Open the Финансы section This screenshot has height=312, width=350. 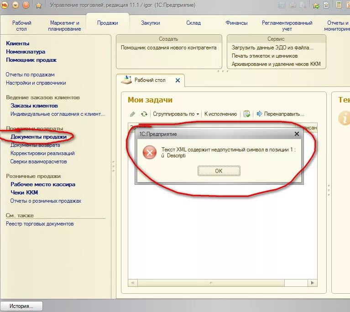[x=236, y=23]
